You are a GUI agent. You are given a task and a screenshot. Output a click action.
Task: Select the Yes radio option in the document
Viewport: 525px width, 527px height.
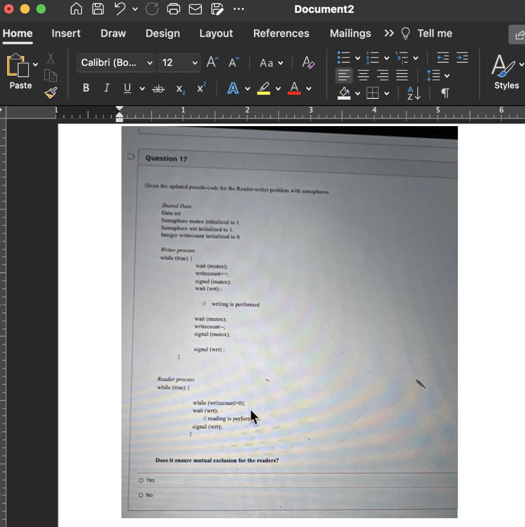141,480
